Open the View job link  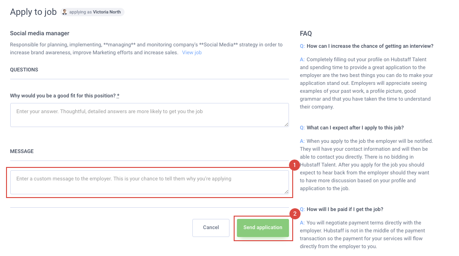pyautogui.click(x=192, y=52)
